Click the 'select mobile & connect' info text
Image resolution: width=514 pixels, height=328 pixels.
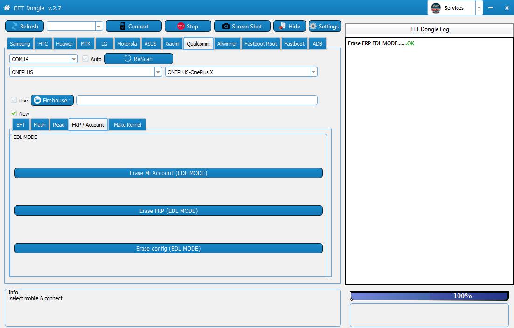[x=36, y=298]
